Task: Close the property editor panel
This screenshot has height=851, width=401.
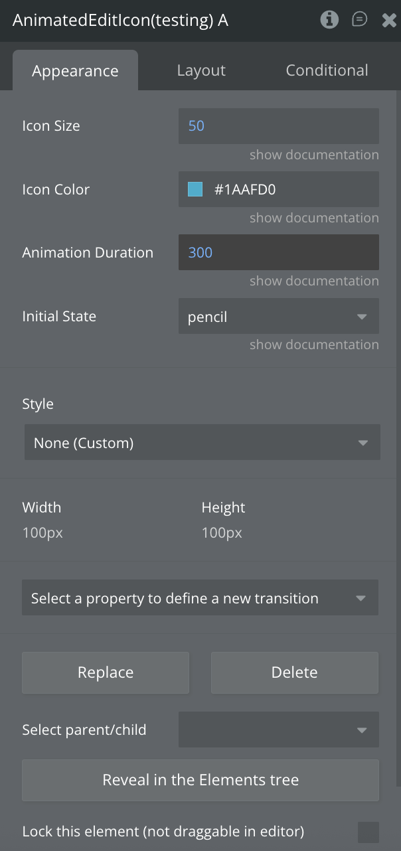Action: click(x=389, y=20)
